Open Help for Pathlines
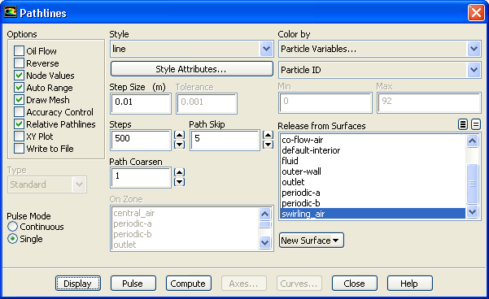 tap(409, 284)
